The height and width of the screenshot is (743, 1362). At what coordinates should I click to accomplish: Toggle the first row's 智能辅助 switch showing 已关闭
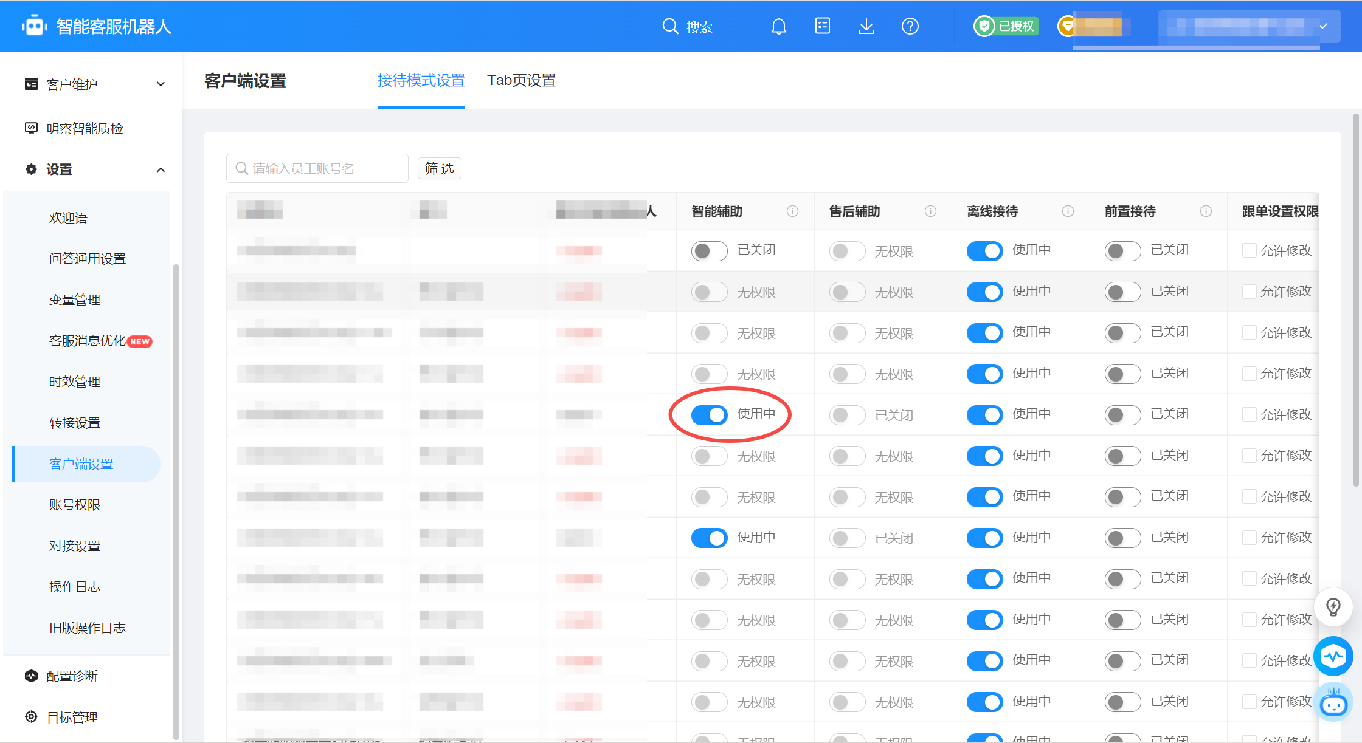click(x=709, y=251)
